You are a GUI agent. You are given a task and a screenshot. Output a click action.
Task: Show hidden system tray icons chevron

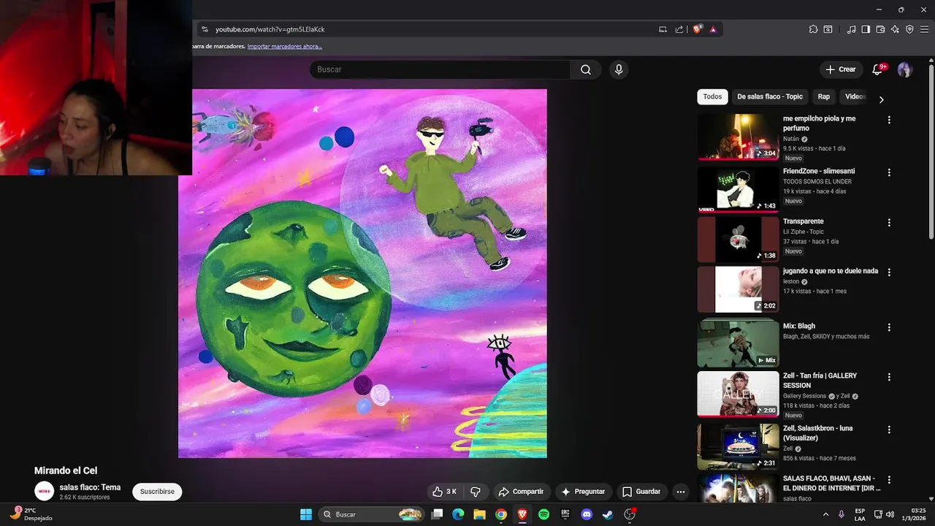pos(825,514)
